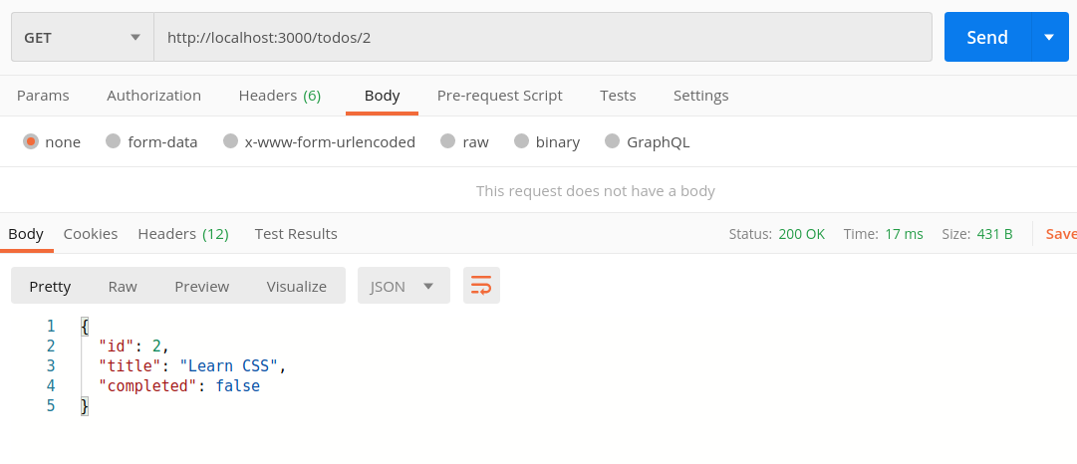The height and width of the screenshot is (464, 1077).
Task: Switch response view to Raw
Action: pyautogui.click(x=123, y=286)
